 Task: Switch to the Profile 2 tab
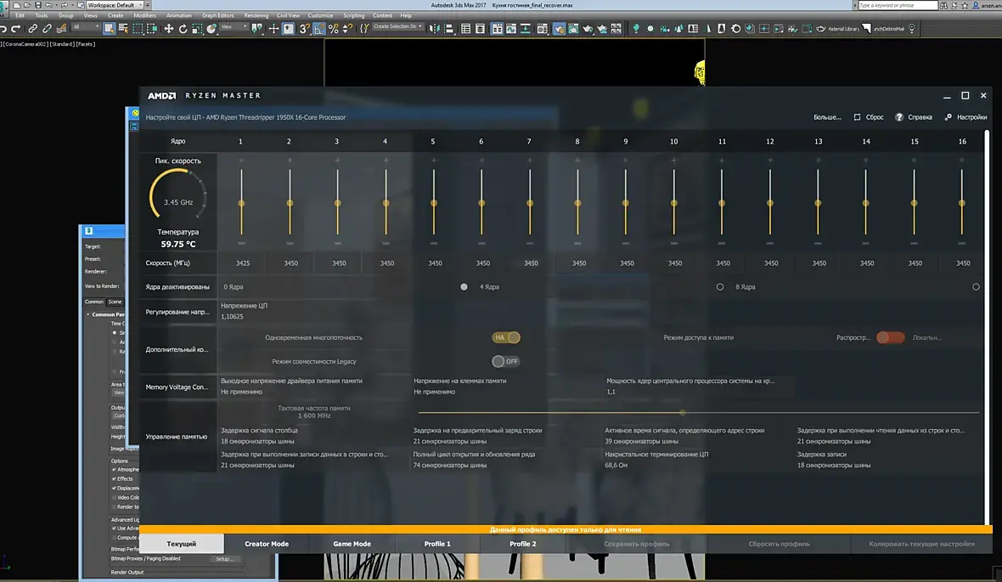(523, 544)
